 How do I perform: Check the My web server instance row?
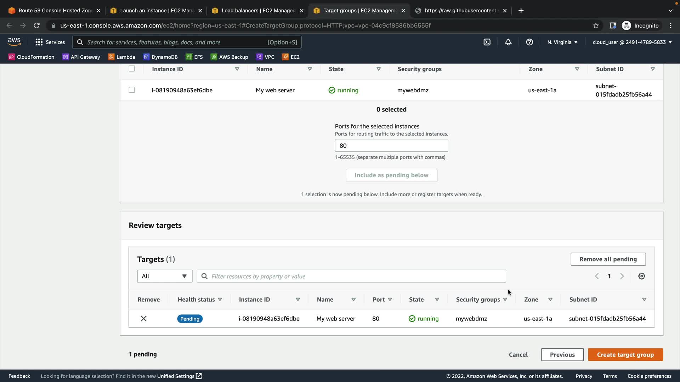click(132, 90)
